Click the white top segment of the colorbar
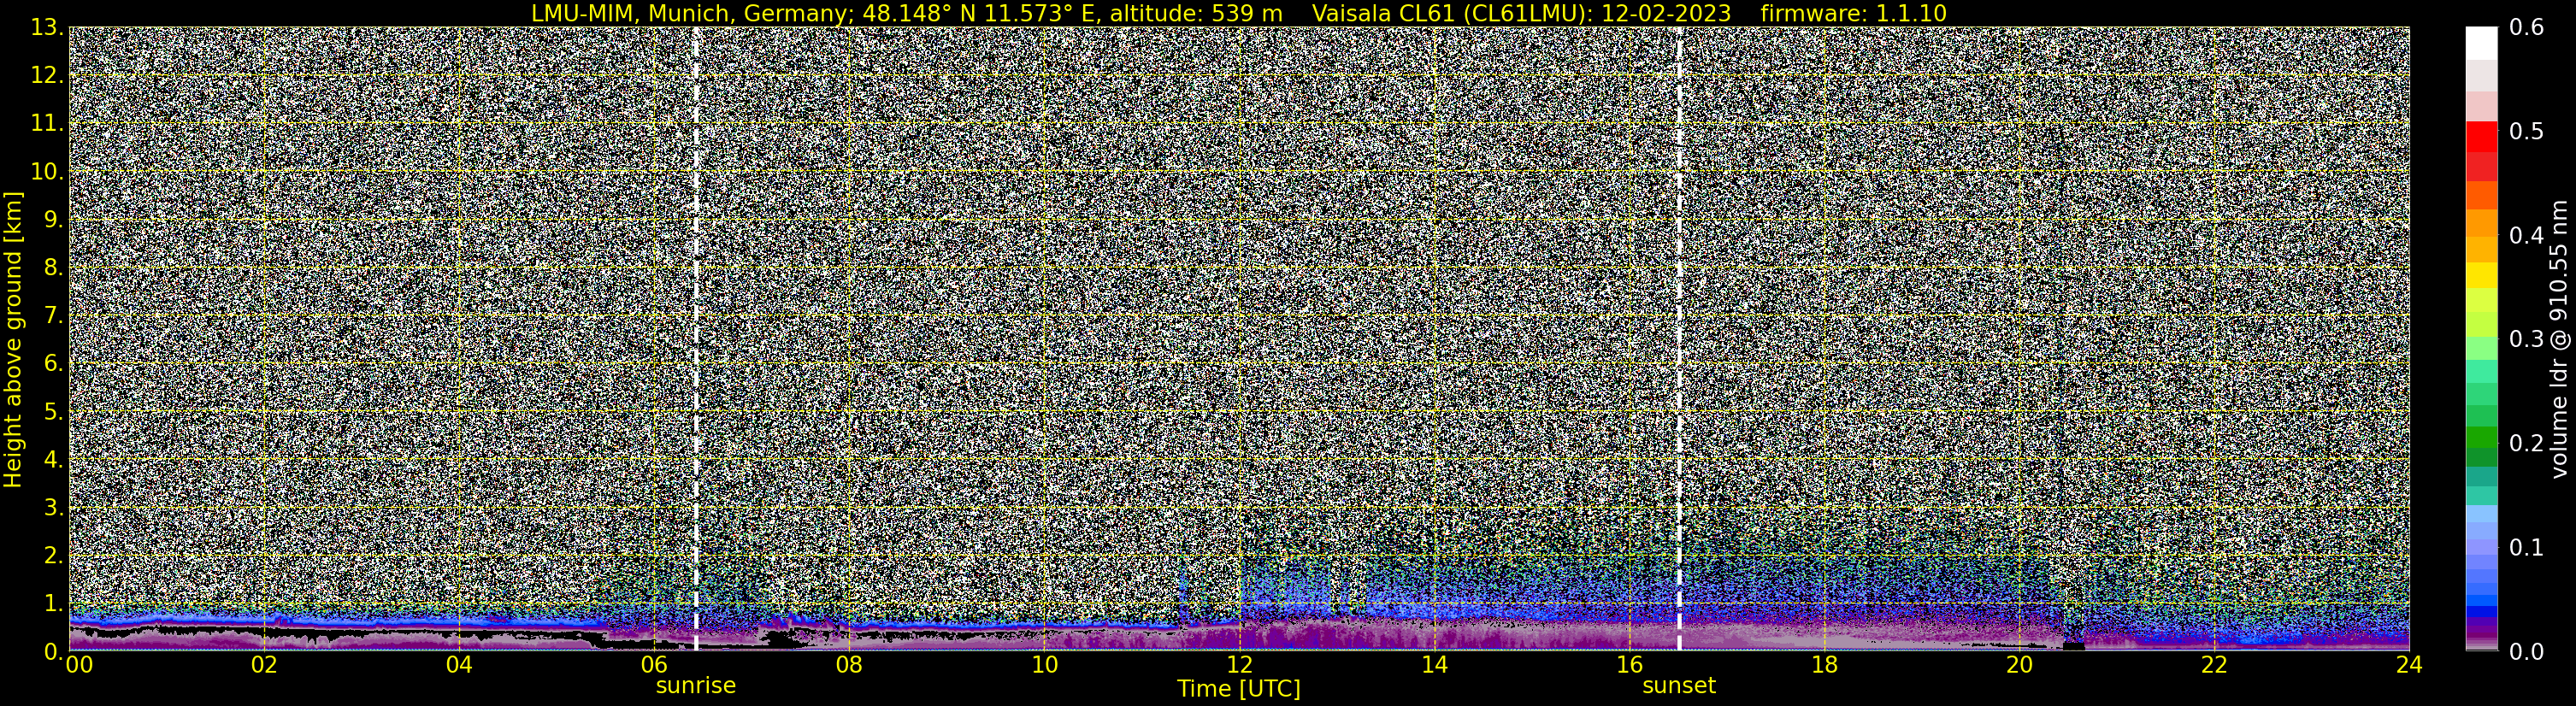 point(2481,44)
